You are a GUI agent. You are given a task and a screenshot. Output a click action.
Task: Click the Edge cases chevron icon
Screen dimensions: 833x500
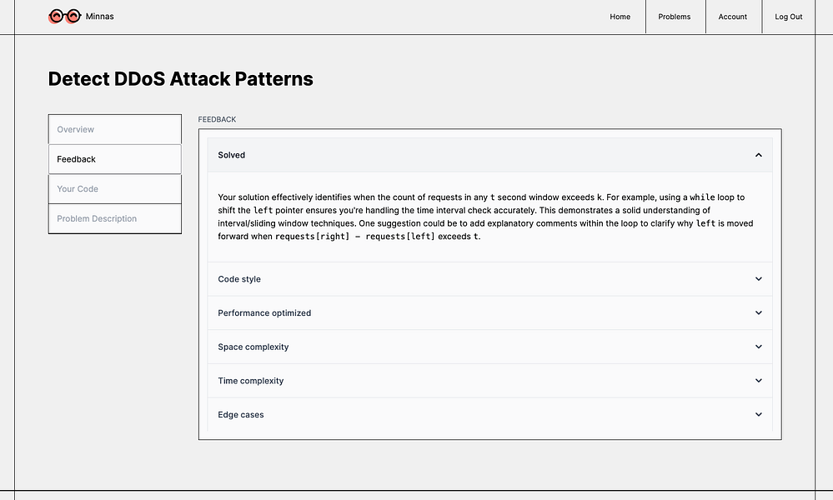click(x=758, y=414)
